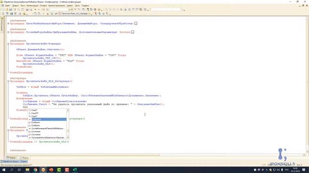Click the Исключение keyword in the code

click(24, 99)
